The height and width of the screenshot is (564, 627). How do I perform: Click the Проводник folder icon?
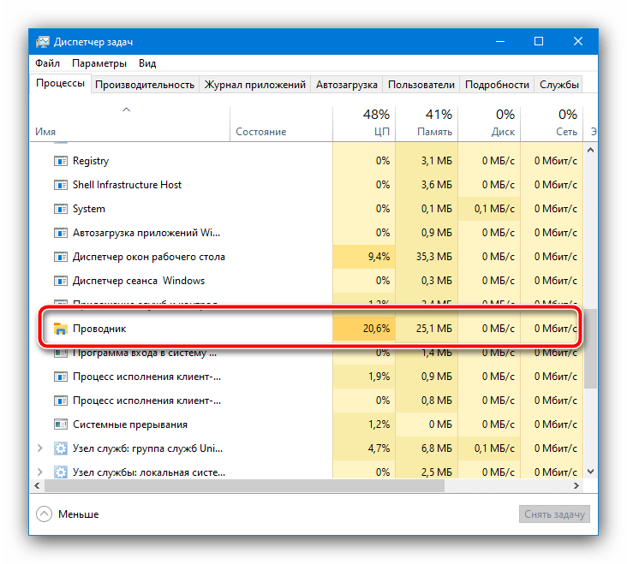(60, 329)
